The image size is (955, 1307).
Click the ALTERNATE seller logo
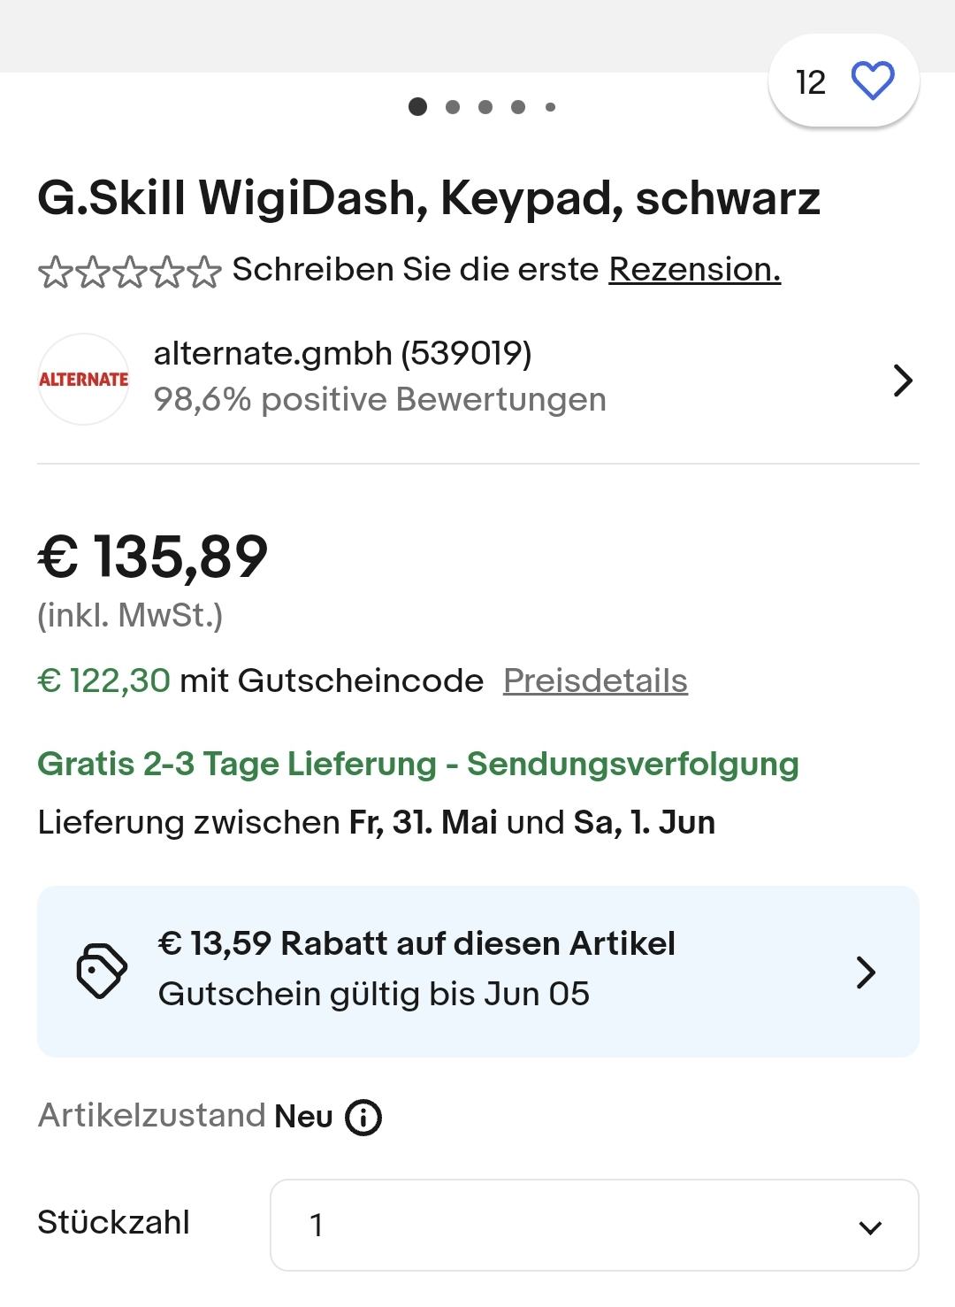click(x=83, y=379)
